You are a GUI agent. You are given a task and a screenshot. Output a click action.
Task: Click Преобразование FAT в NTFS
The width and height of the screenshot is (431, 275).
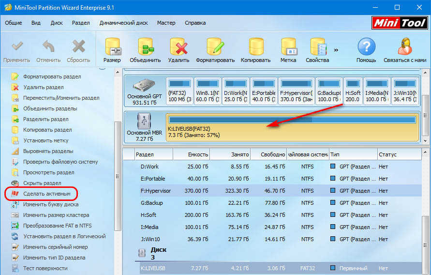[x=57, y=226]
